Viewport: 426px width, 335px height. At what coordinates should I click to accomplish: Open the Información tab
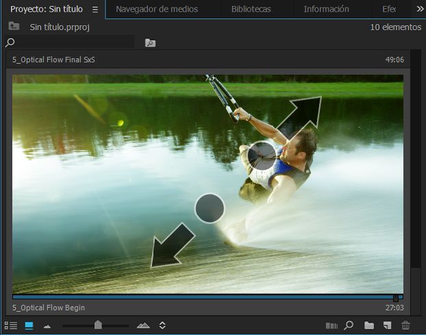pos(326,9)
